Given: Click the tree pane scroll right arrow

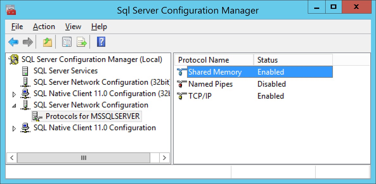Looking at the screenshot, I should tap(164, 158).
